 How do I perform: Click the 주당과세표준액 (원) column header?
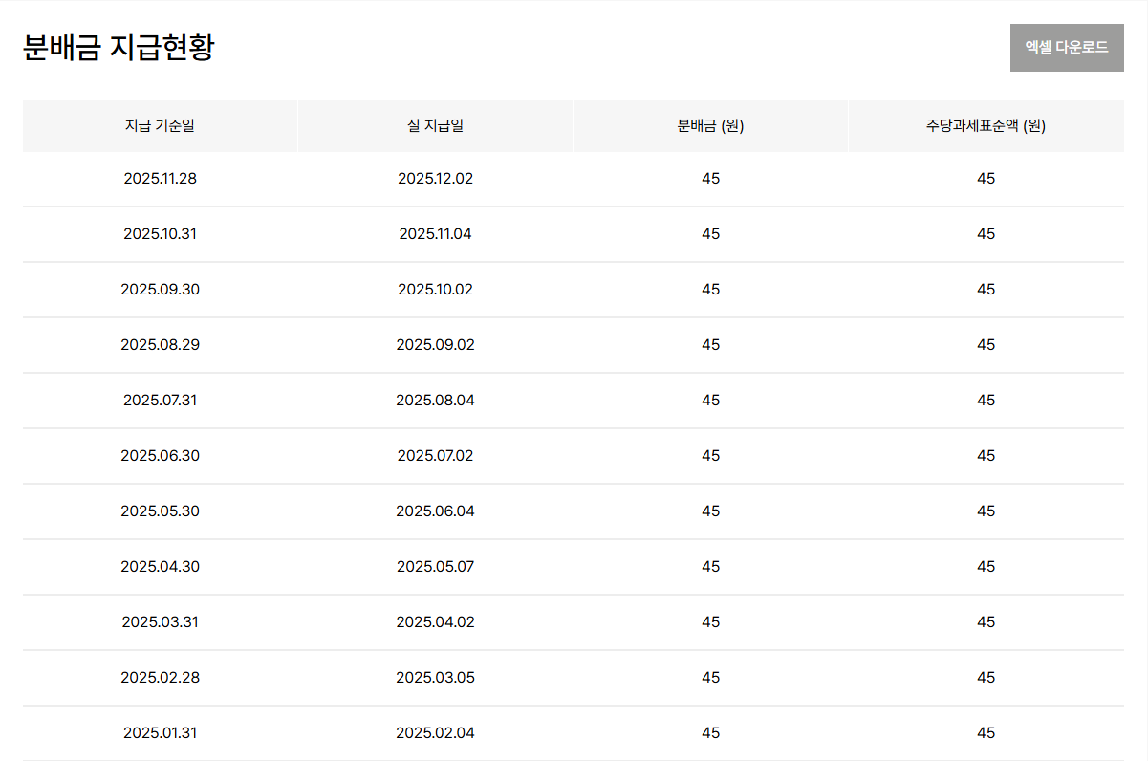986,126
